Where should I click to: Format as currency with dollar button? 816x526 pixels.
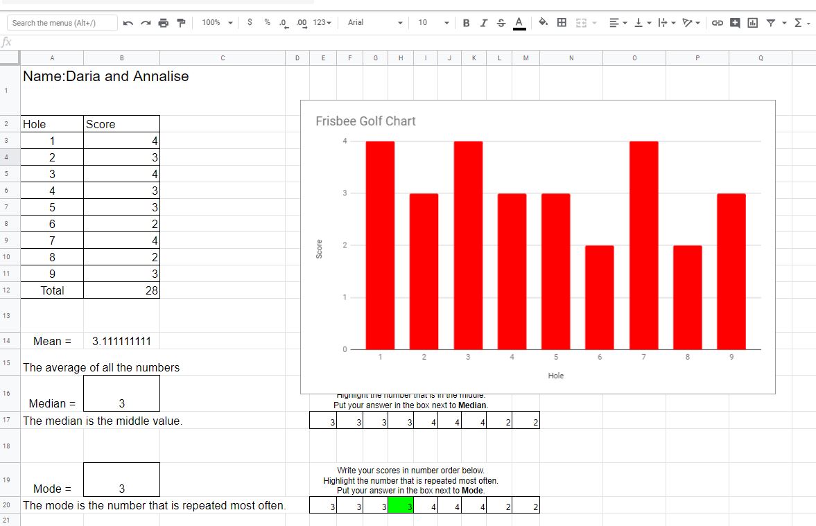[250, 22]
